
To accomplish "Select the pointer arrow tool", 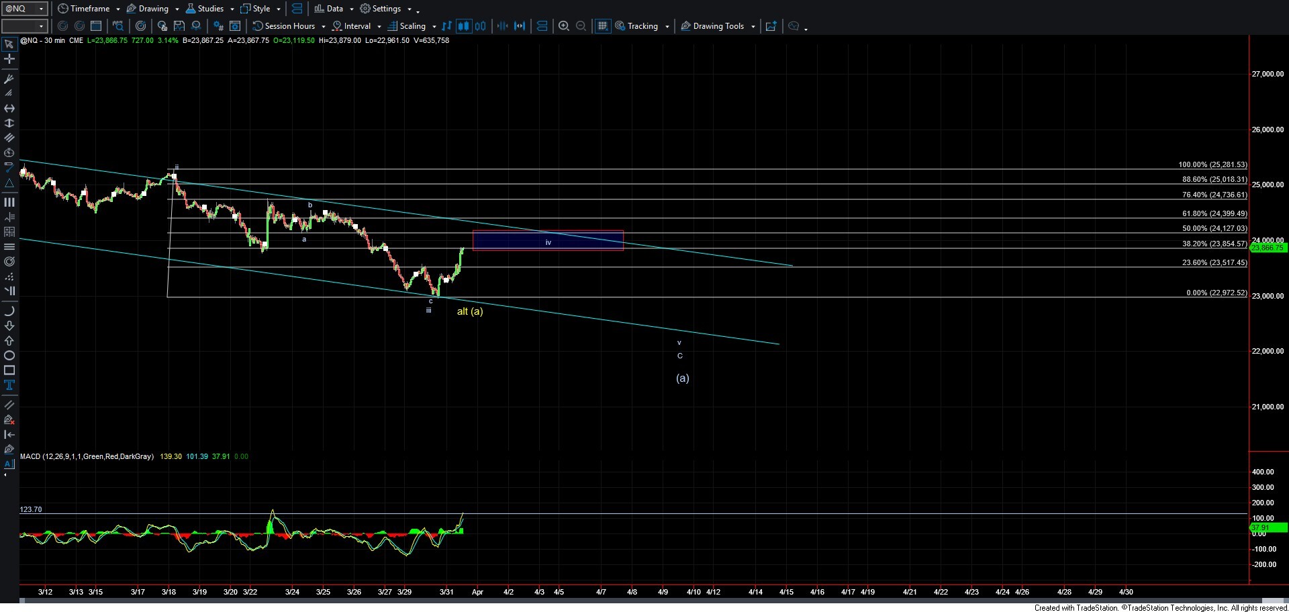I will [x=9, y=45].
